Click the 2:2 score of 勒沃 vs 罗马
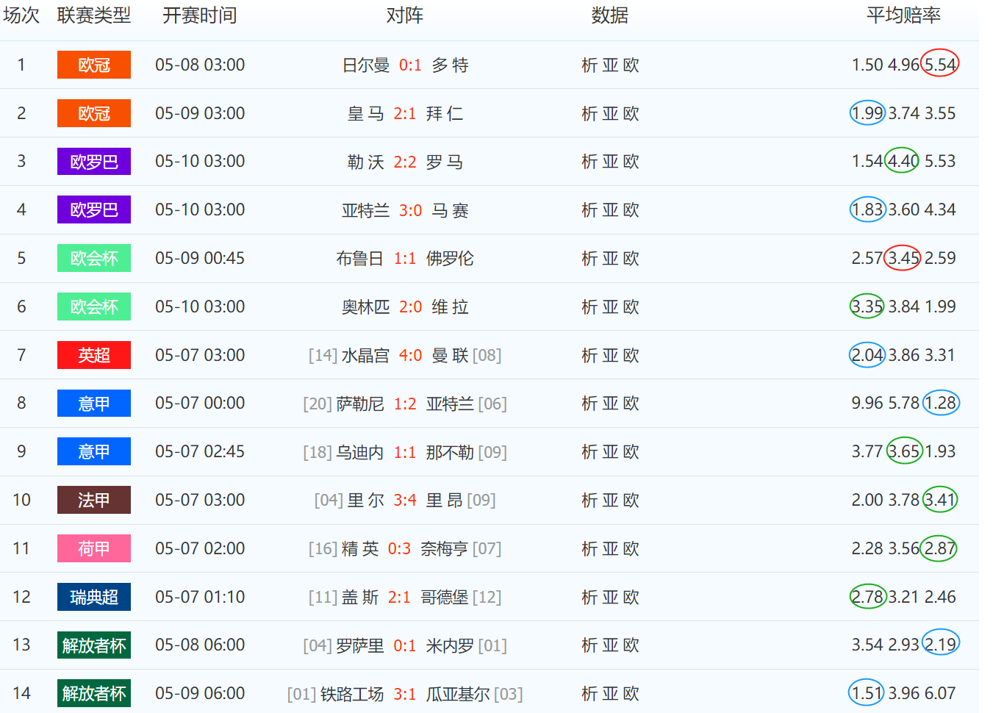This screenshot has width=993, height=713. click(404, 162)
